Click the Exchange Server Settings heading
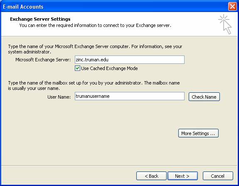The image size is (239, 186). 40,19
